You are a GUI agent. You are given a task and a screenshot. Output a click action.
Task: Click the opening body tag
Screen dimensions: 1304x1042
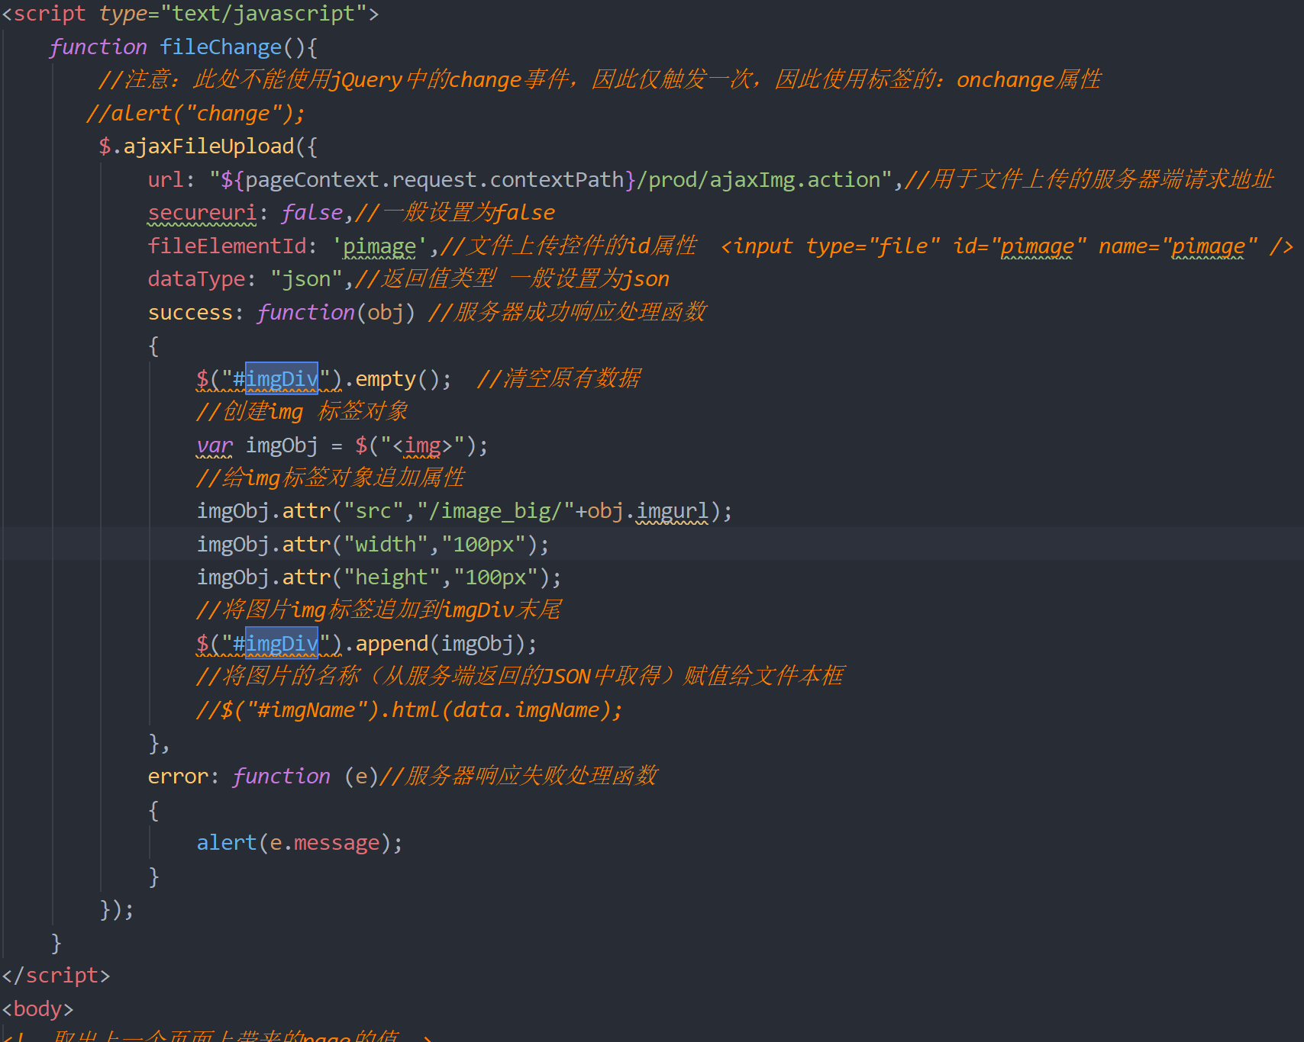coord(37,1008)
